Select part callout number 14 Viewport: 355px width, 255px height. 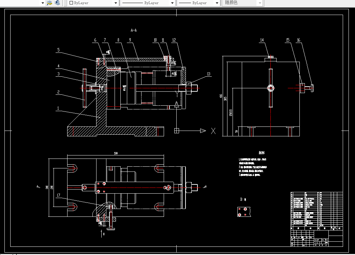[x=262, y=40]
